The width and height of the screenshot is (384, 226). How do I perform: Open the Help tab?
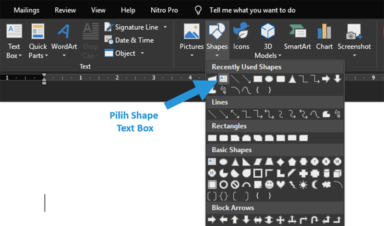coord(128,10)
